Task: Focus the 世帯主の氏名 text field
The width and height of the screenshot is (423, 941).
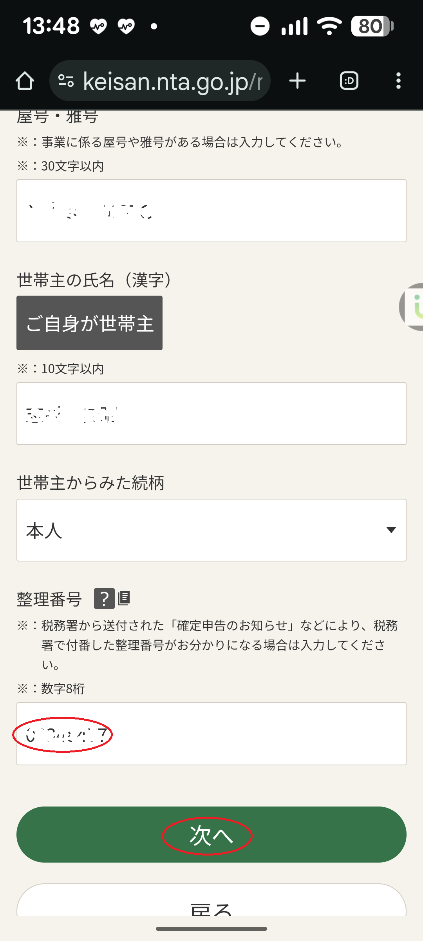Action: [211, 414]
